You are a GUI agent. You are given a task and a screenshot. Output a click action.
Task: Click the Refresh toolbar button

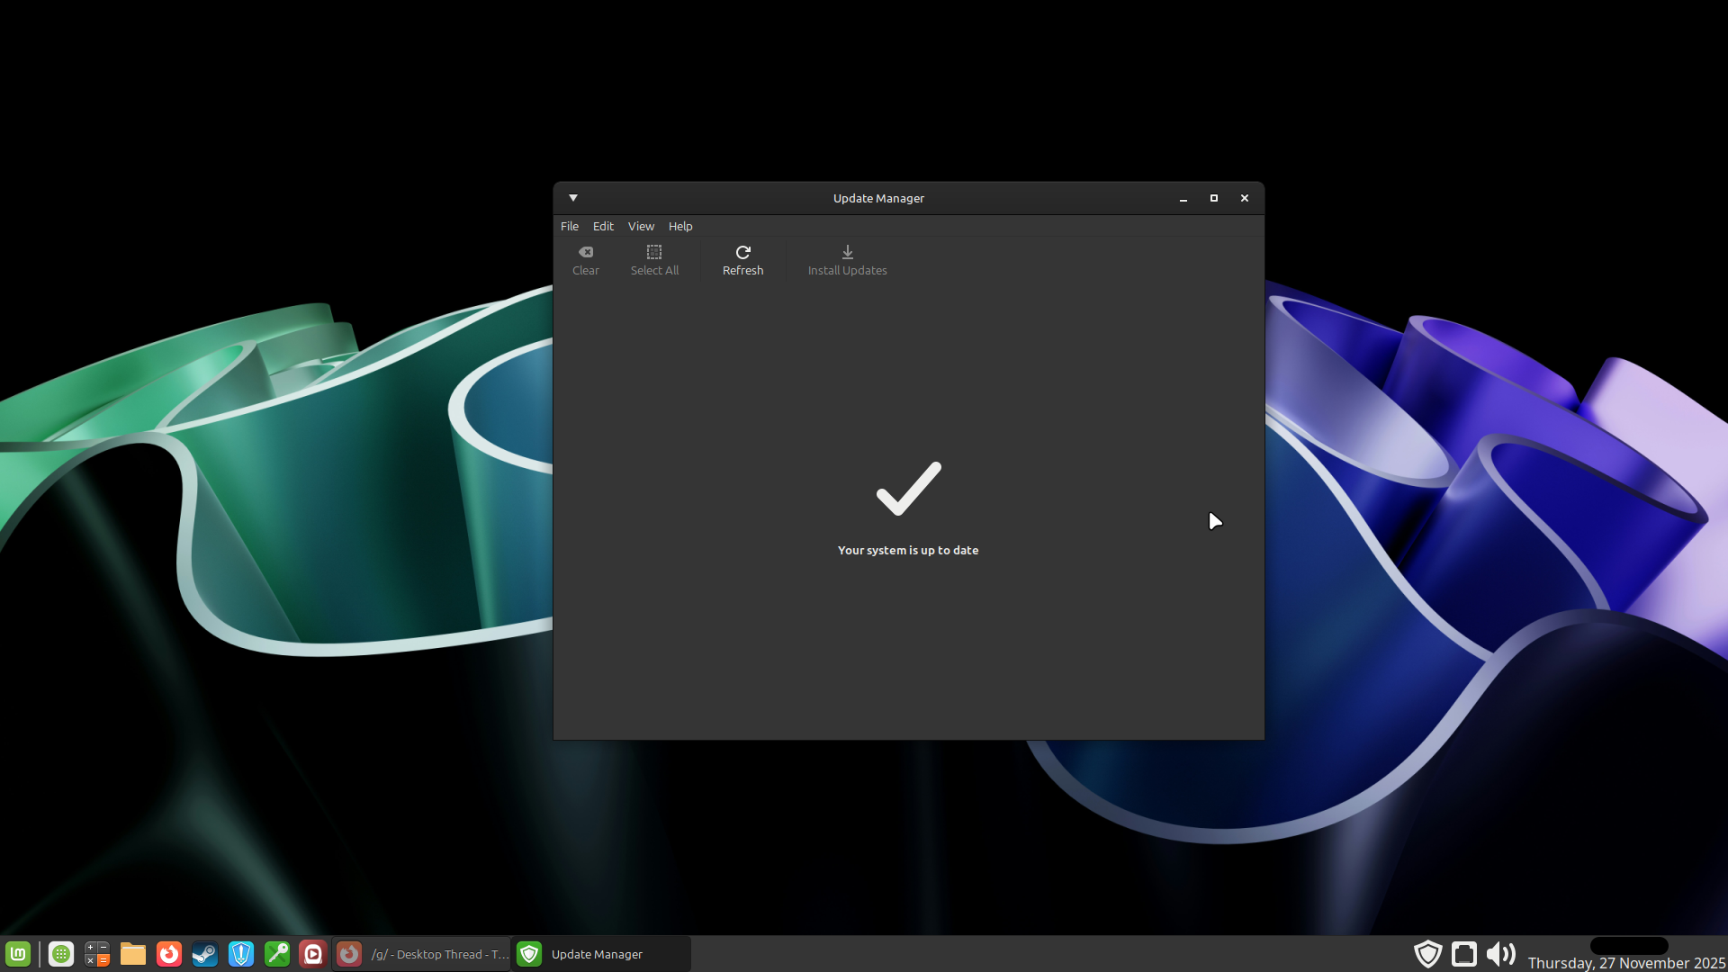point(742,260)
